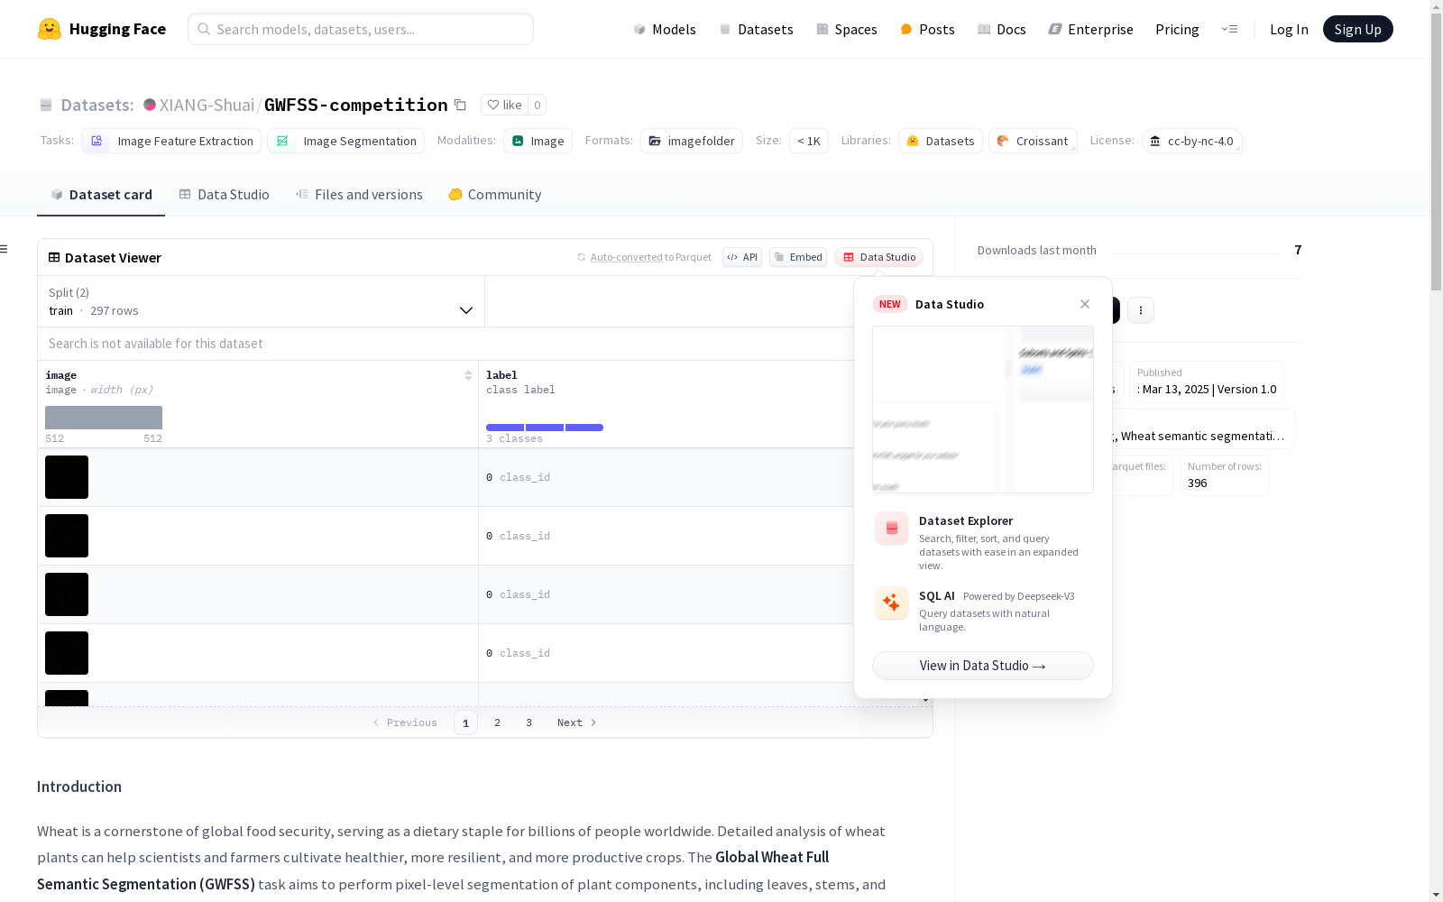Close the Data Studio popup
Screen dimensions: 1443x902
coord(1085,304)
